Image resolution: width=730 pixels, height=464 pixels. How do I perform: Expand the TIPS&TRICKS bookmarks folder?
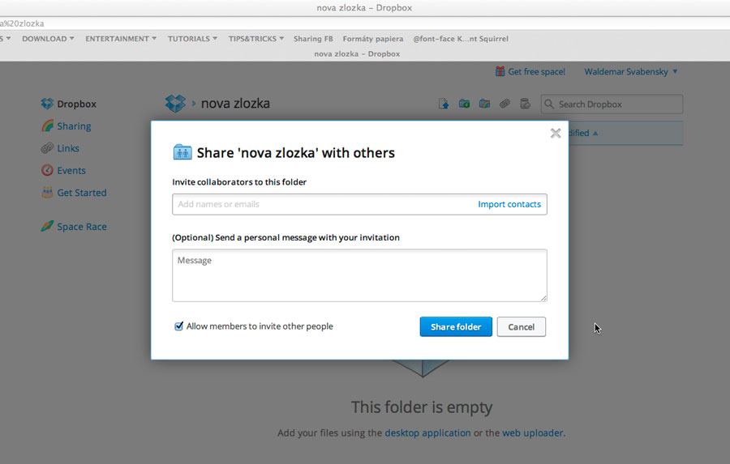pos(256,39)
